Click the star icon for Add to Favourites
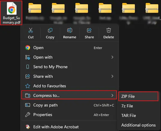Image resolution: width=161 pixels, height=131 pixels. pos(28,86)
